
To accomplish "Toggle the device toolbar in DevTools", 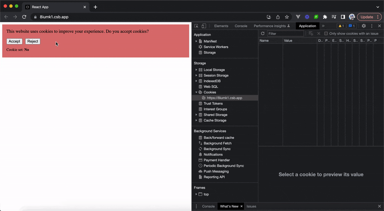I will click(204, 26).
